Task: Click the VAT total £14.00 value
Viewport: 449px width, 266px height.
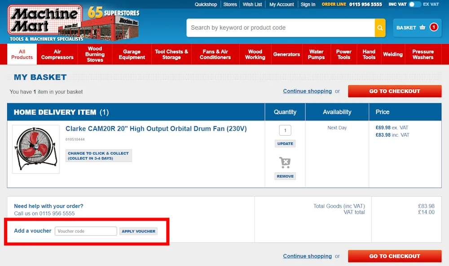Action: point(427,212)
